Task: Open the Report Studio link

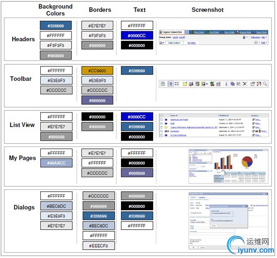Action: [261, 32]
